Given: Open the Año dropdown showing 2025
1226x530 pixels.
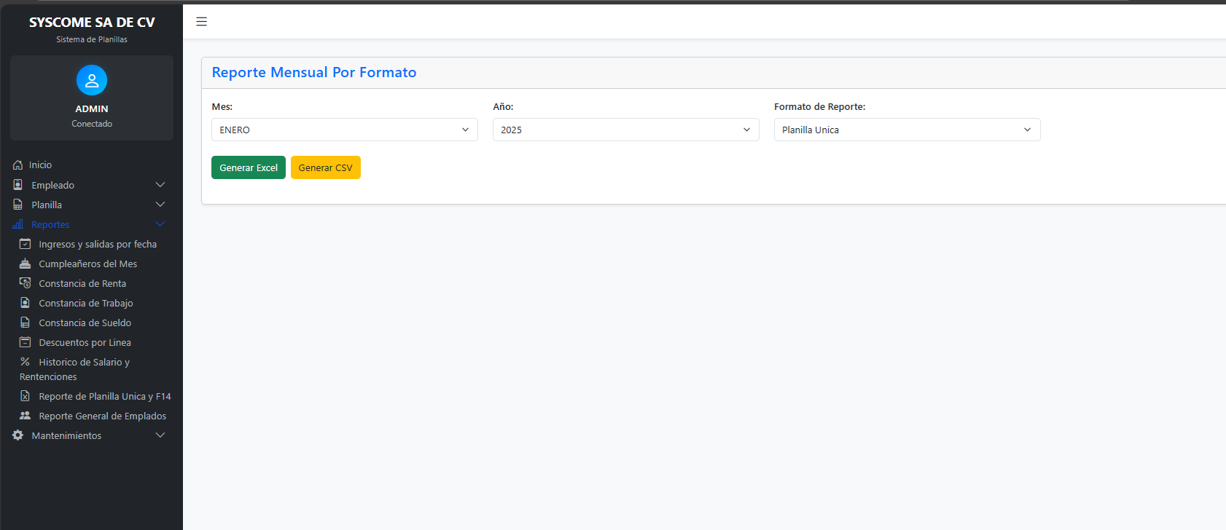Looking at the screenshot, I should point(625,130).
